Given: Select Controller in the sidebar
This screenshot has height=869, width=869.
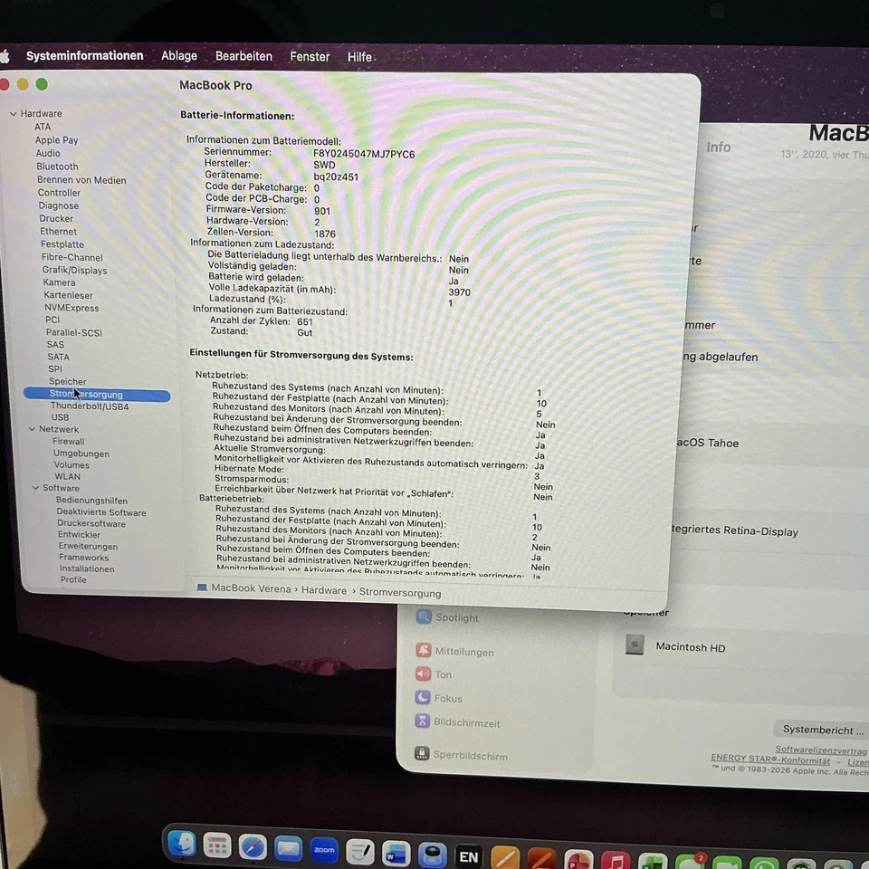Looking at the screenshot, I should point(59,193).
